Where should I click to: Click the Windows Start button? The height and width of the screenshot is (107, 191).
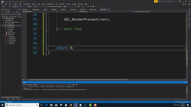pos(2,105)
